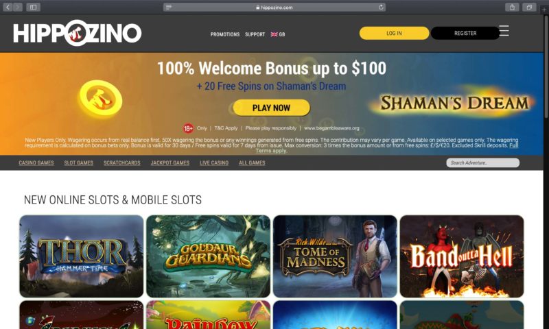Reload the page with the refresh icon

[381, 7]
